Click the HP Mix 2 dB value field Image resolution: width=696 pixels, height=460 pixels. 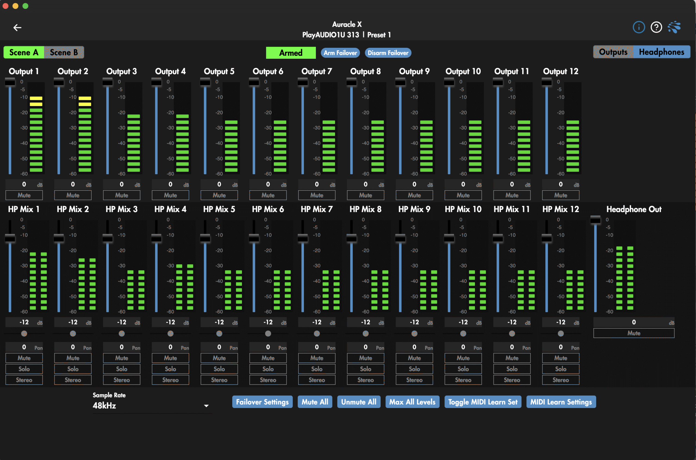[73, 322]
